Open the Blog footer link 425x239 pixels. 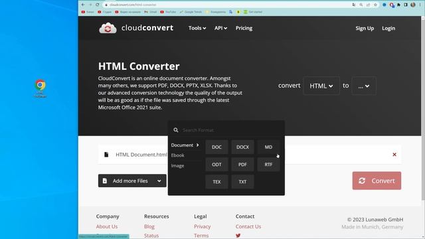(x=149, y=226)
